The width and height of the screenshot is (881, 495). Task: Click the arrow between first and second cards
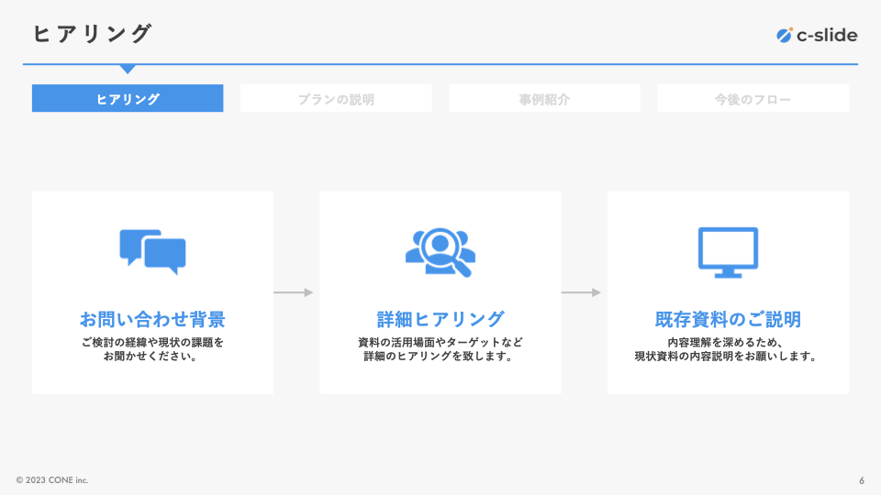point(295,292)
